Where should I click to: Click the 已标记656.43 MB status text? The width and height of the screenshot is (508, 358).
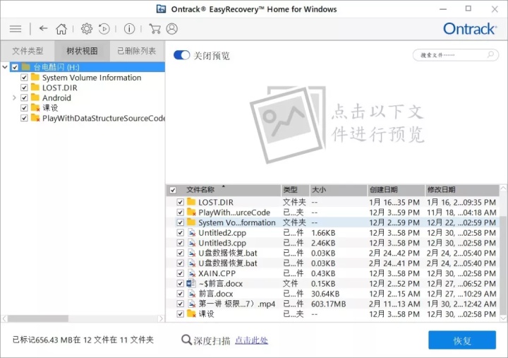pyautogui.click(x=83, y=340)
